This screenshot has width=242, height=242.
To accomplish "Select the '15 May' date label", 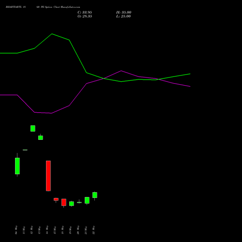I will pyautogui.click(x=55, y=230).
